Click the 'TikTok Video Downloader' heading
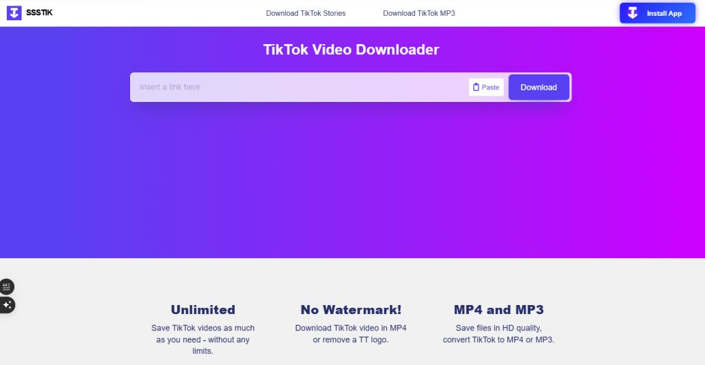Screen dimensions: 705x365 click(350, 50)
